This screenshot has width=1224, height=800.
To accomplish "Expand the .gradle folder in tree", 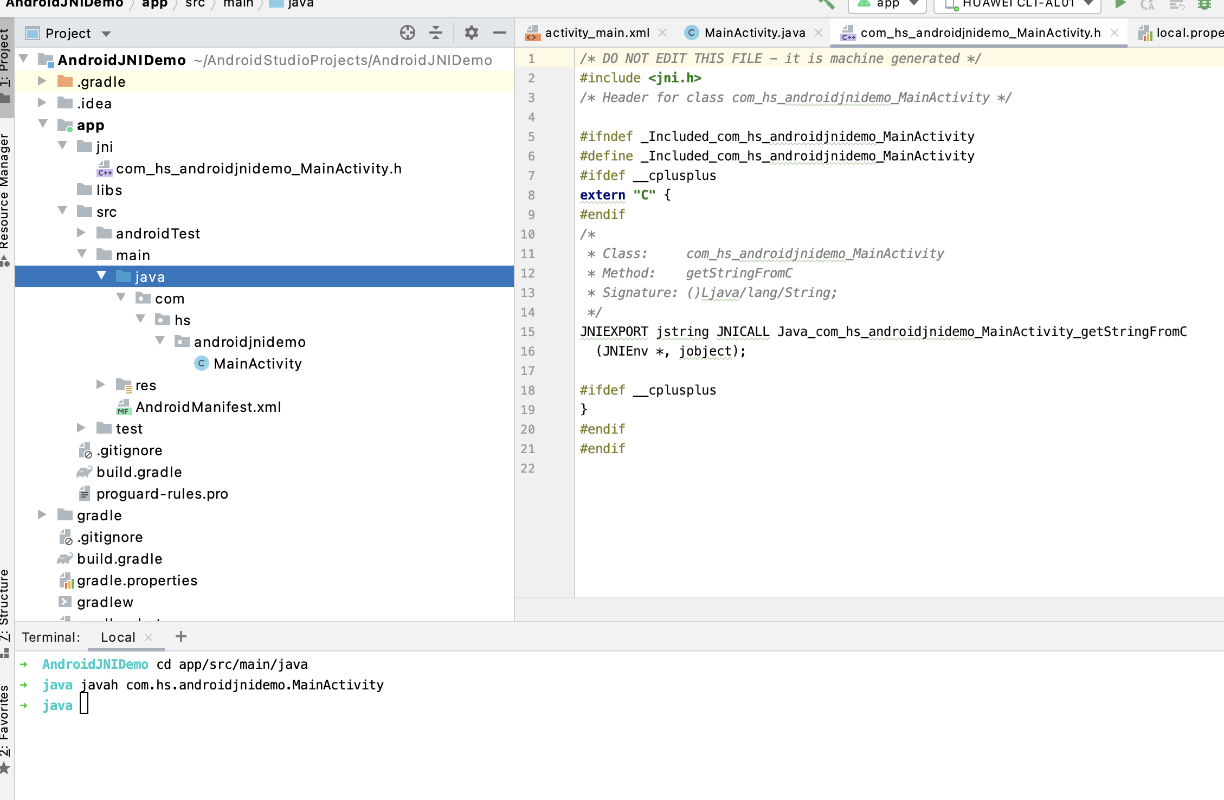I will [x=42, y=81].
